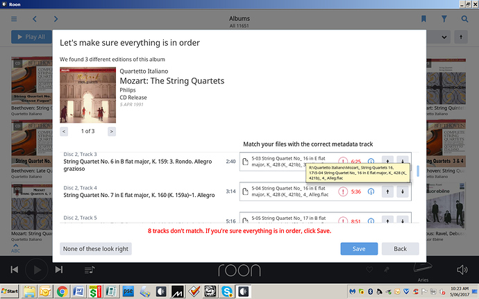Open the filter funnel icon
This screenshot has width=479, height=299.
(x=444, y=19)
